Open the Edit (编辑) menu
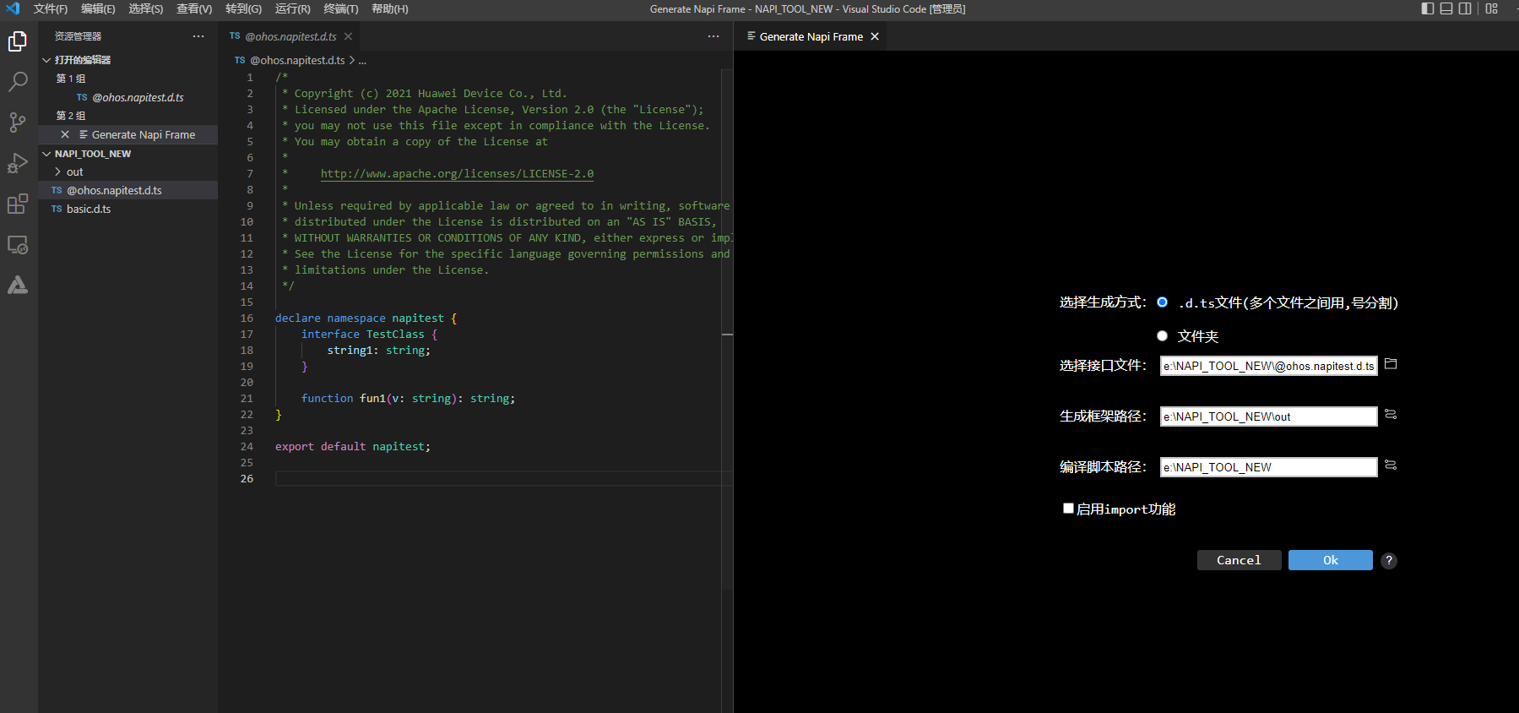The image size is (1519, 713). (98, 8)
